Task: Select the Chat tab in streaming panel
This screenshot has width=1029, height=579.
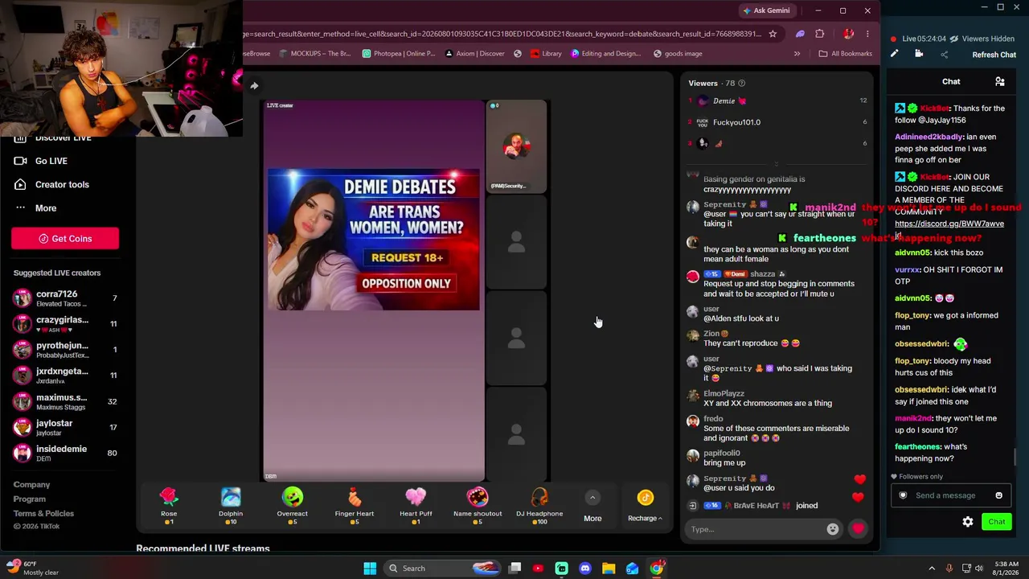Action: coord(951,81)
